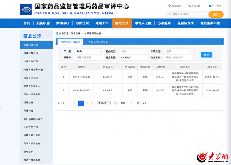Click the 注册分类 column header
The width and height of the screenshot is (231, 165).
tap(160, 67)
